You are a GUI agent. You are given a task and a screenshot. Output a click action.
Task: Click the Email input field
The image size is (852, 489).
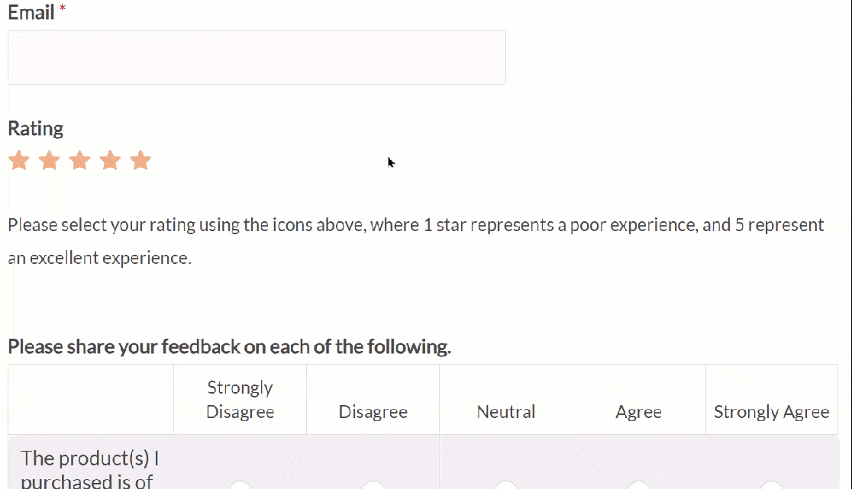[x=257, y=56]
